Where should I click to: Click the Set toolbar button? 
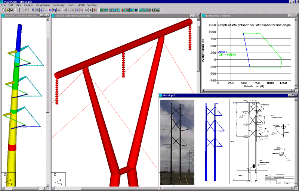[86, 10]
